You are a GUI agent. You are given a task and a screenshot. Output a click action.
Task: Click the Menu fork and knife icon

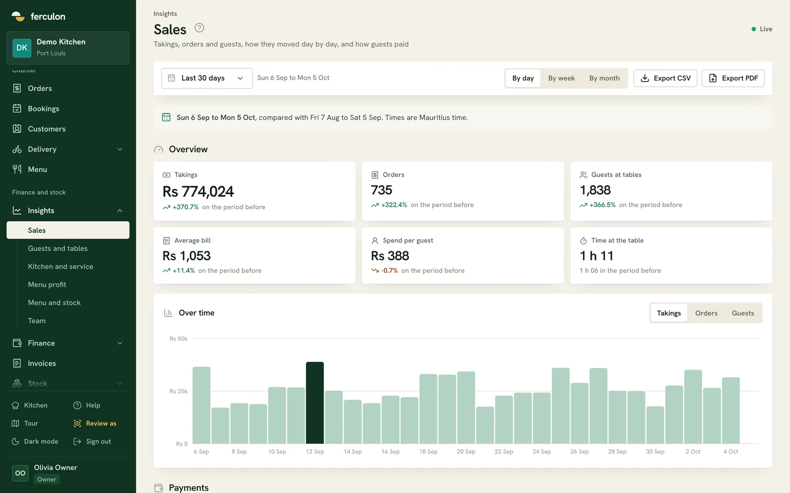(17, 169)
